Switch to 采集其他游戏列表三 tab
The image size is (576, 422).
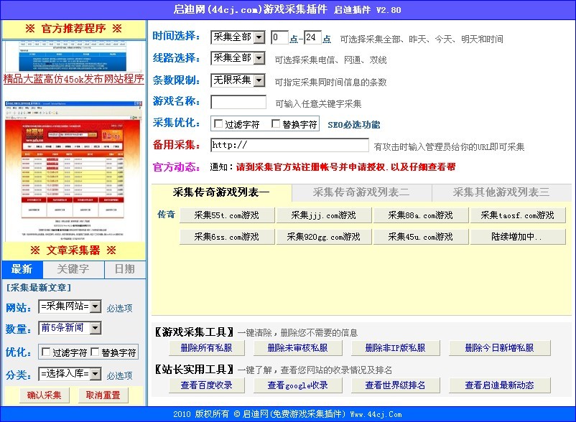pos(503,192)
